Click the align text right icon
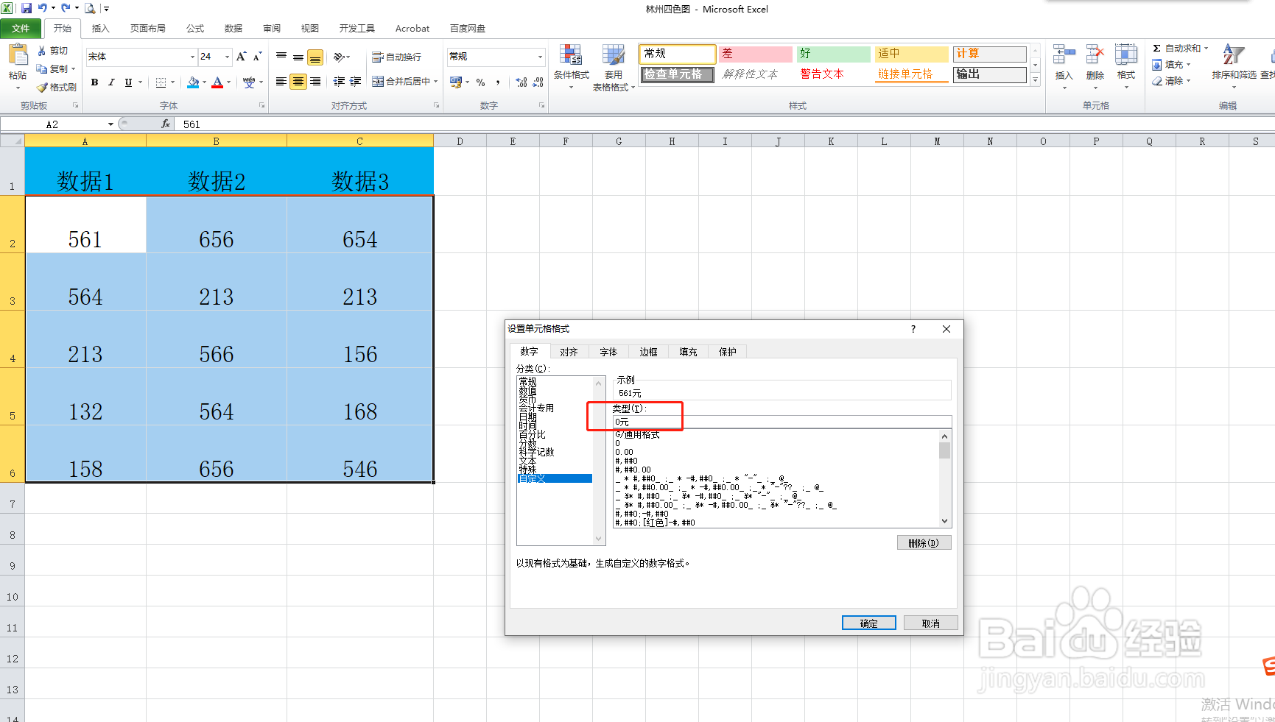 315,82
